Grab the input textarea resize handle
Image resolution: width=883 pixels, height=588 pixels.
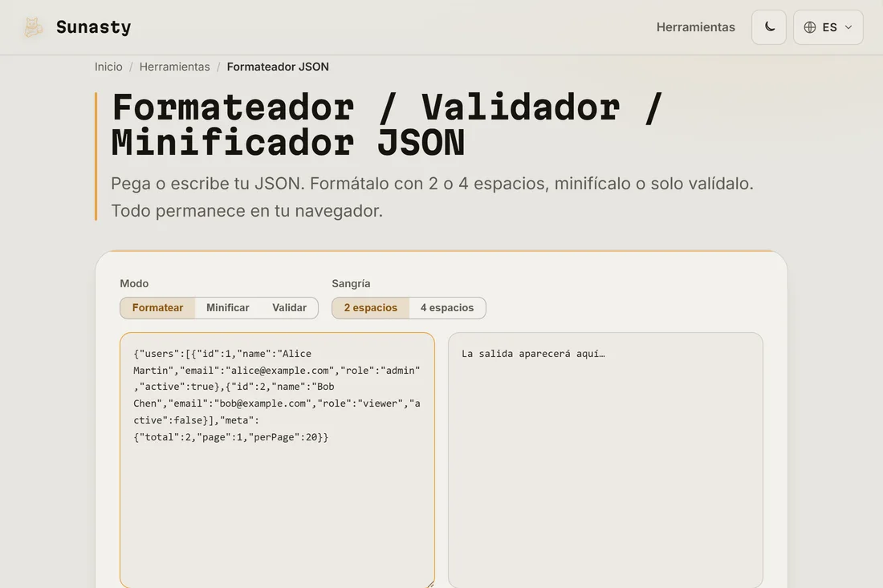coord(430,585)
